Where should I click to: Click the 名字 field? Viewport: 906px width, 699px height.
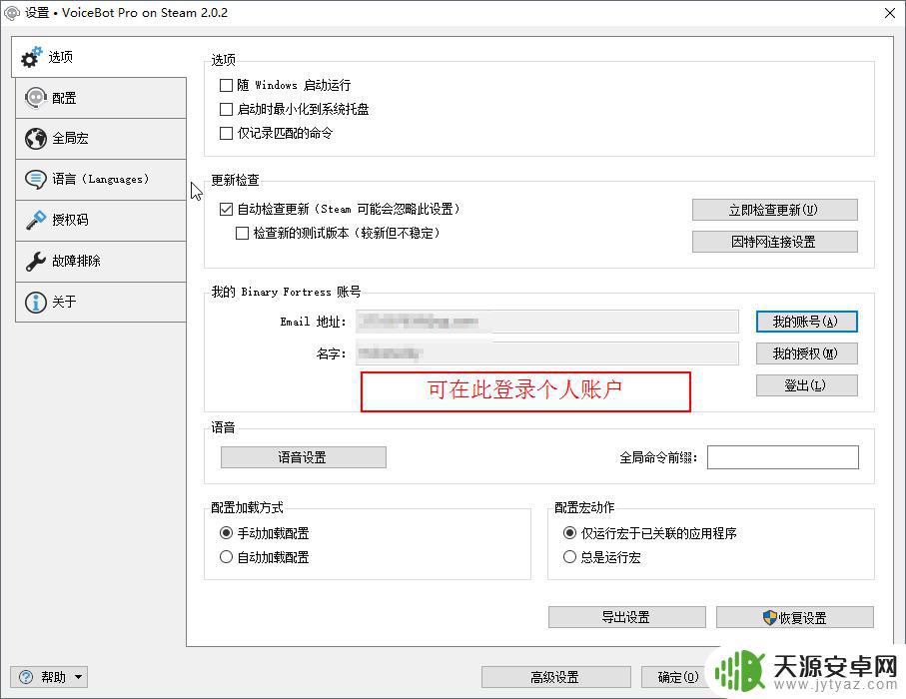546,353
